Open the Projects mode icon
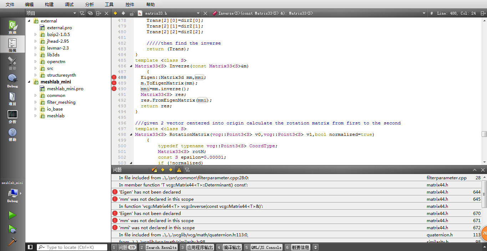Screen dimensions: 487x251 (x=12, y=99)
